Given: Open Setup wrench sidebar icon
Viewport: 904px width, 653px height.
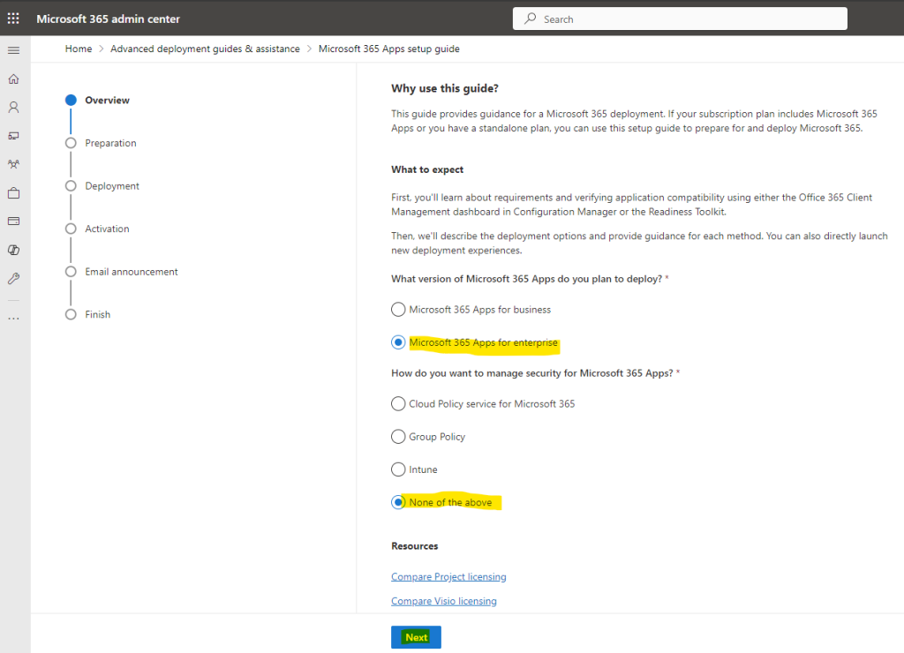Looking at the screenshot, I should (14, 278).
